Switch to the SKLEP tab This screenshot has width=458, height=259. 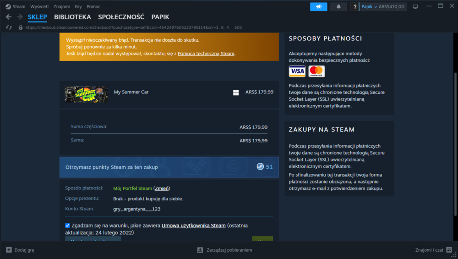point(38,17)
